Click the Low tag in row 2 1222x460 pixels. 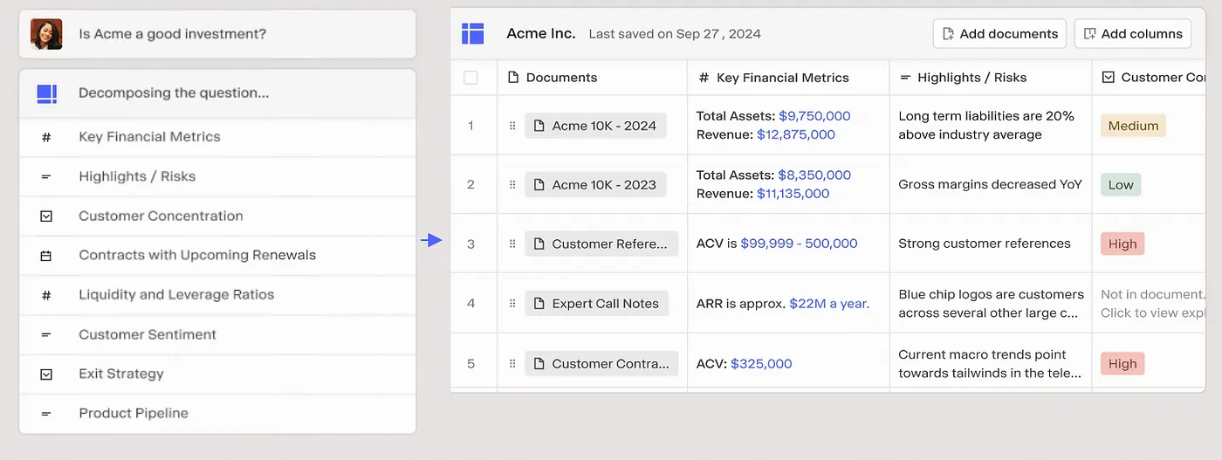(x=1121, y=185)
